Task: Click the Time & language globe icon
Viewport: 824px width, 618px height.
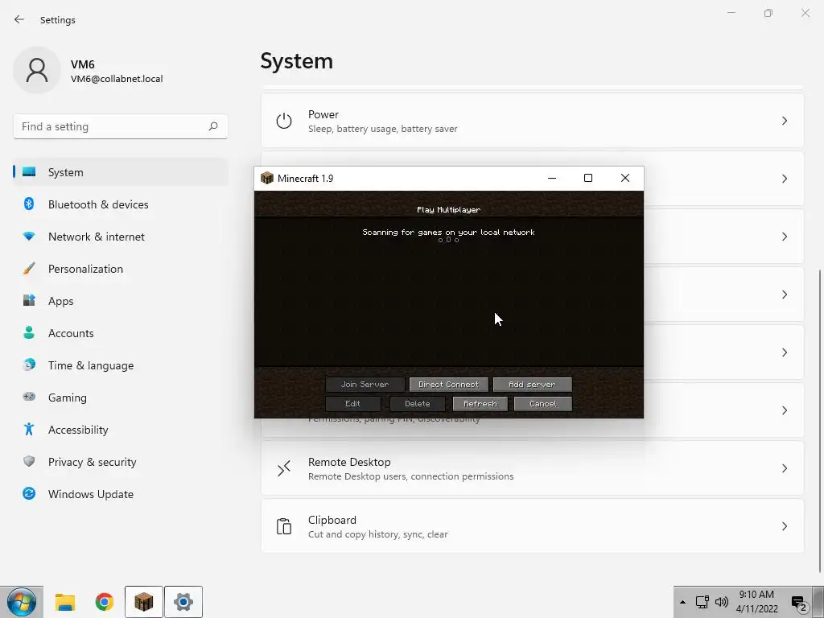Action: tap(29, 365)
